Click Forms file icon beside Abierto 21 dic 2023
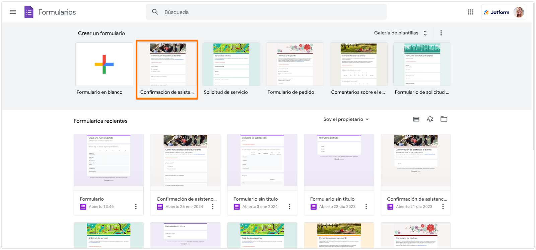Image resolution: width=536 pixels, height=250 pixels. pyautogui.click(x=390, y=207)
